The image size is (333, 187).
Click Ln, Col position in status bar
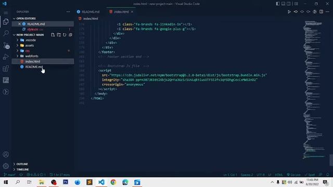(x=230, y=175)
